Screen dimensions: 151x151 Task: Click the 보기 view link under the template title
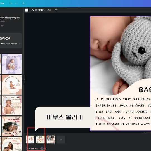pyautogui.click(x=2, y=25)
